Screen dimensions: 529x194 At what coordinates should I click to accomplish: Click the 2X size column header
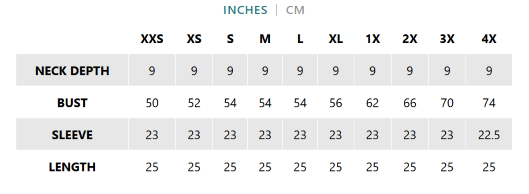click(x=410, y=39)
